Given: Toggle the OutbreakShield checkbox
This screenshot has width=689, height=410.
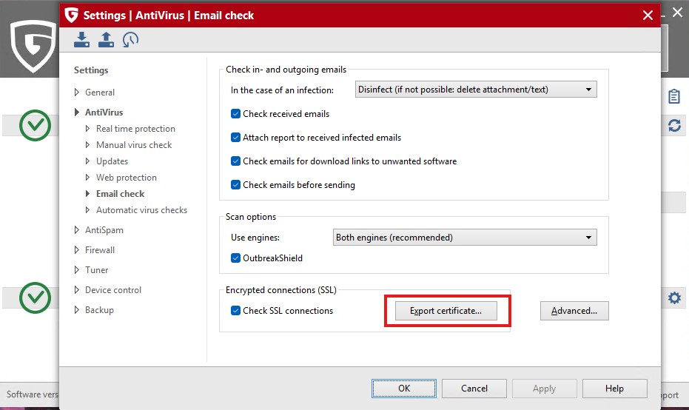Looking at the screenshot, I should click(235, 258).
